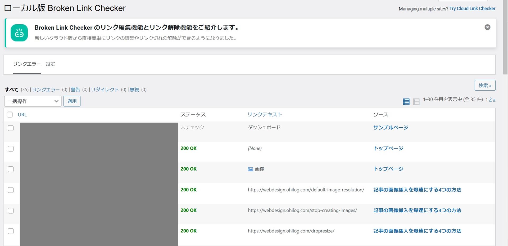508x246 pixels.
Task: Select the checkbox for the (None) row
Action: tap(11, 149)
